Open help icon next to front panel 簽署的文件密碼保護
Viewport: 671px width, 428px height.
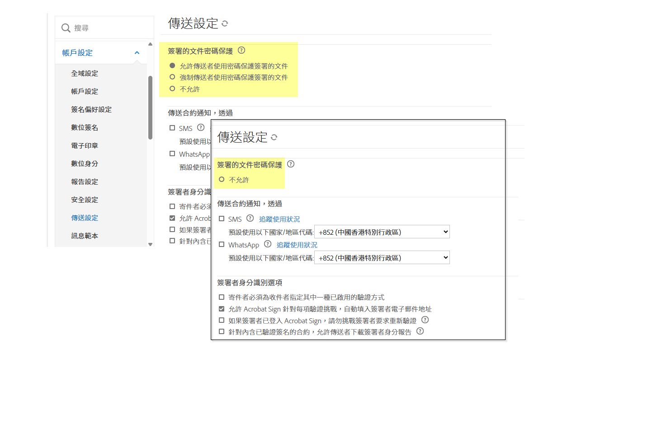(291, 164)
